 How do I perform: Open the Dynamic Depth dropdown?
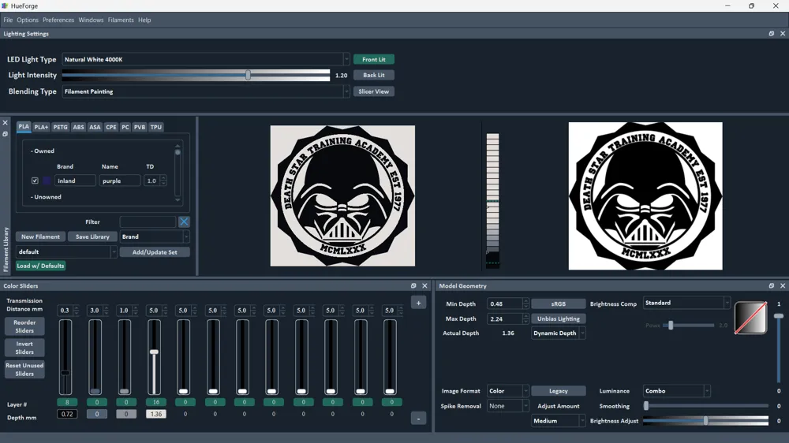pyautogui.click(x=559, y=333)
